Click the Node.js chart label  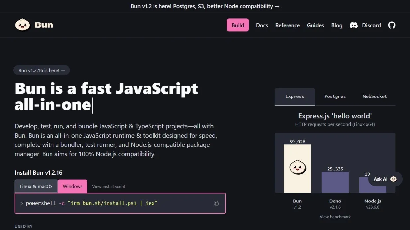372,201
